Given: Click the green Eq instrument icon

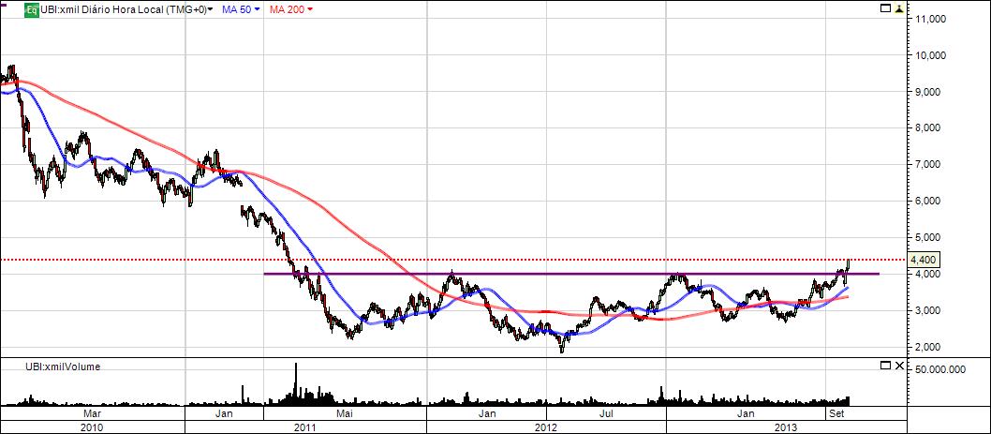Looking at the screenshot, I should (x=31, y=9).
